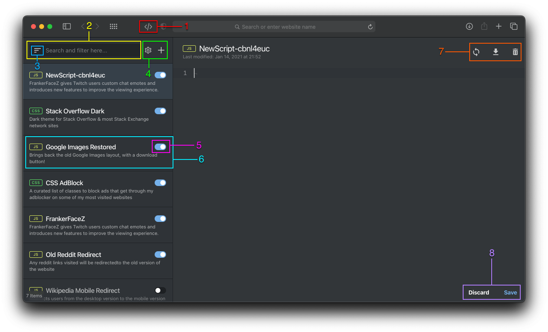
Task: Export the script with the download icon
Action: tap(495, 52)
